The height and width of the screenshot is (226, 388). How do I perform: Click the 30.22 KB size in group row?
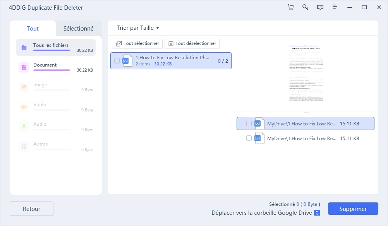tap(163, 64)
